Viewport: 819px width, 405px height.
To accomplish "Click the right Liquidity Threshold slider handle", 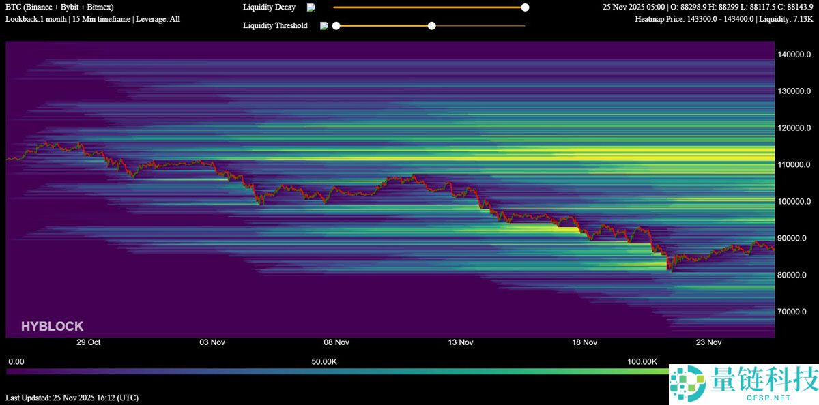I will pos(431,26).
